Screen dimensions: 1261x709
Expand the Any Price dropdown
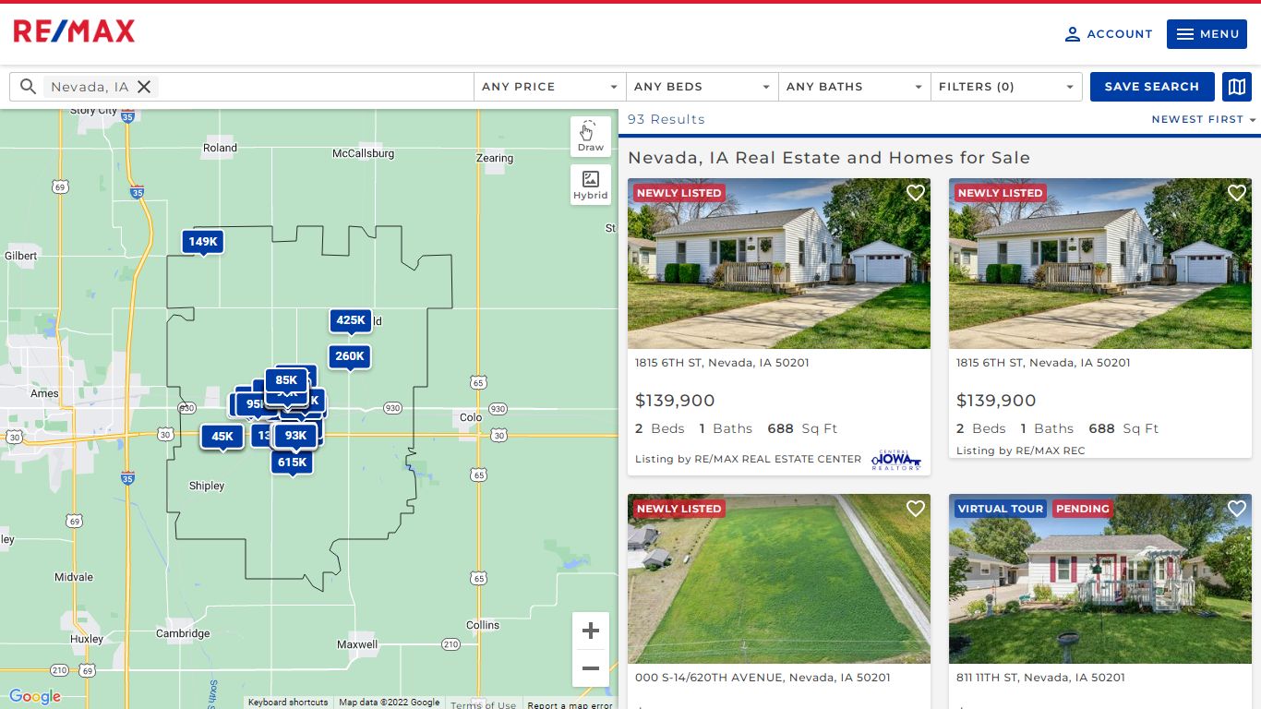click(x=550, y=87)
